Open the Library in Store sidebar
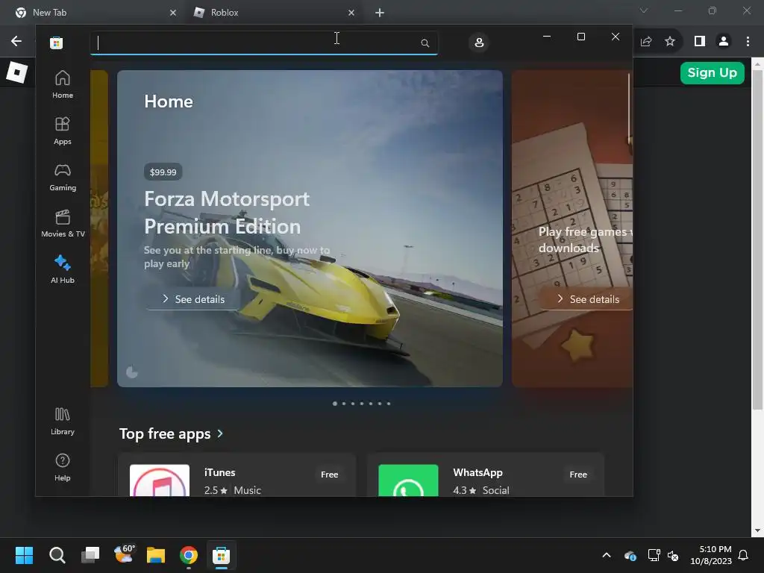The image size is (764, 573). click(63, 421)
